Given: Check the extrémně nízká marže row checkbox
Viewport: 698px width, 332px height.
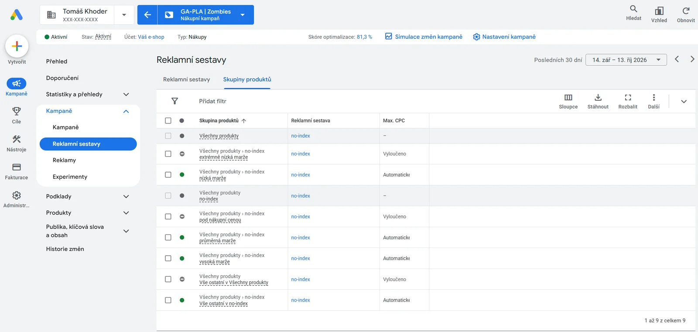Looking at the screenshot, I should point(168,154).
